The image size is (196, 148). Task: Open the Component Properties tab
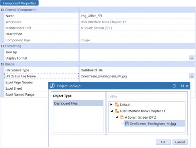click(x=20, y=3)
